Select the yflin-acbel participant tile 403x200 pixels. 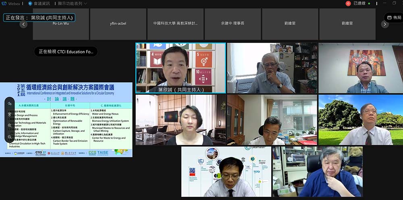pos(118,24)
